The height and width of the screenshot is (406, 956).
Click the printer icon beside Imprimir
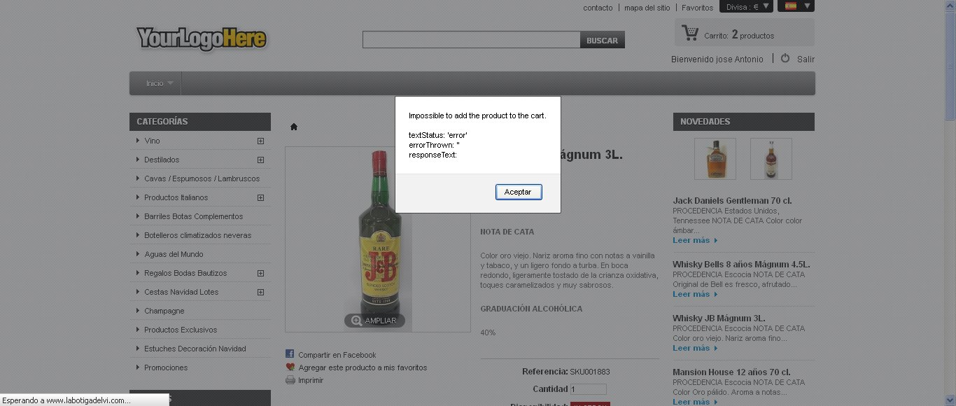pyautogui.click(x=290, y=380)
